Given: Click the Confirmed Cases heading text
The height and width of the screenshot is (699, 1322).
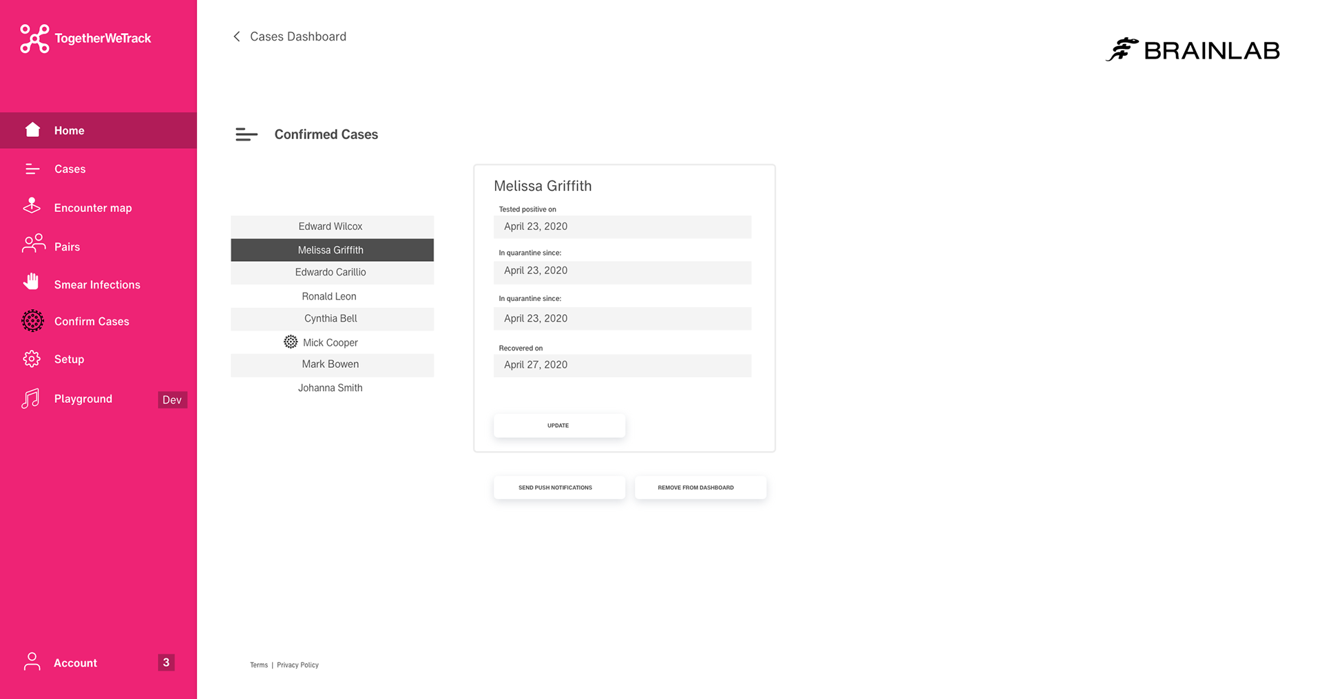Looking at the screenshot, I should [326, 134].
